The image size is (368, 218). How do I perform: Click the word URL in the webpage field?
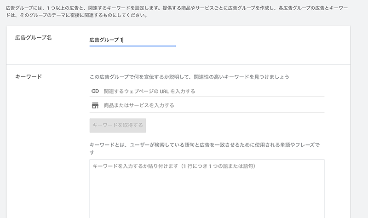pos(164,91)
